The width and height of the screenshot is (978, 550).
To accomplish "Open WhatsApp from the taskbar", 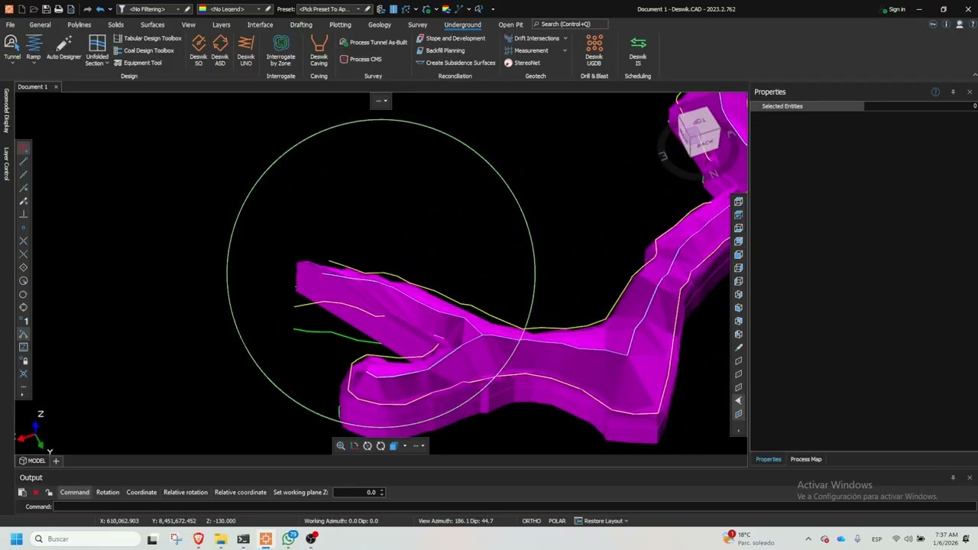I will (289, 539).
